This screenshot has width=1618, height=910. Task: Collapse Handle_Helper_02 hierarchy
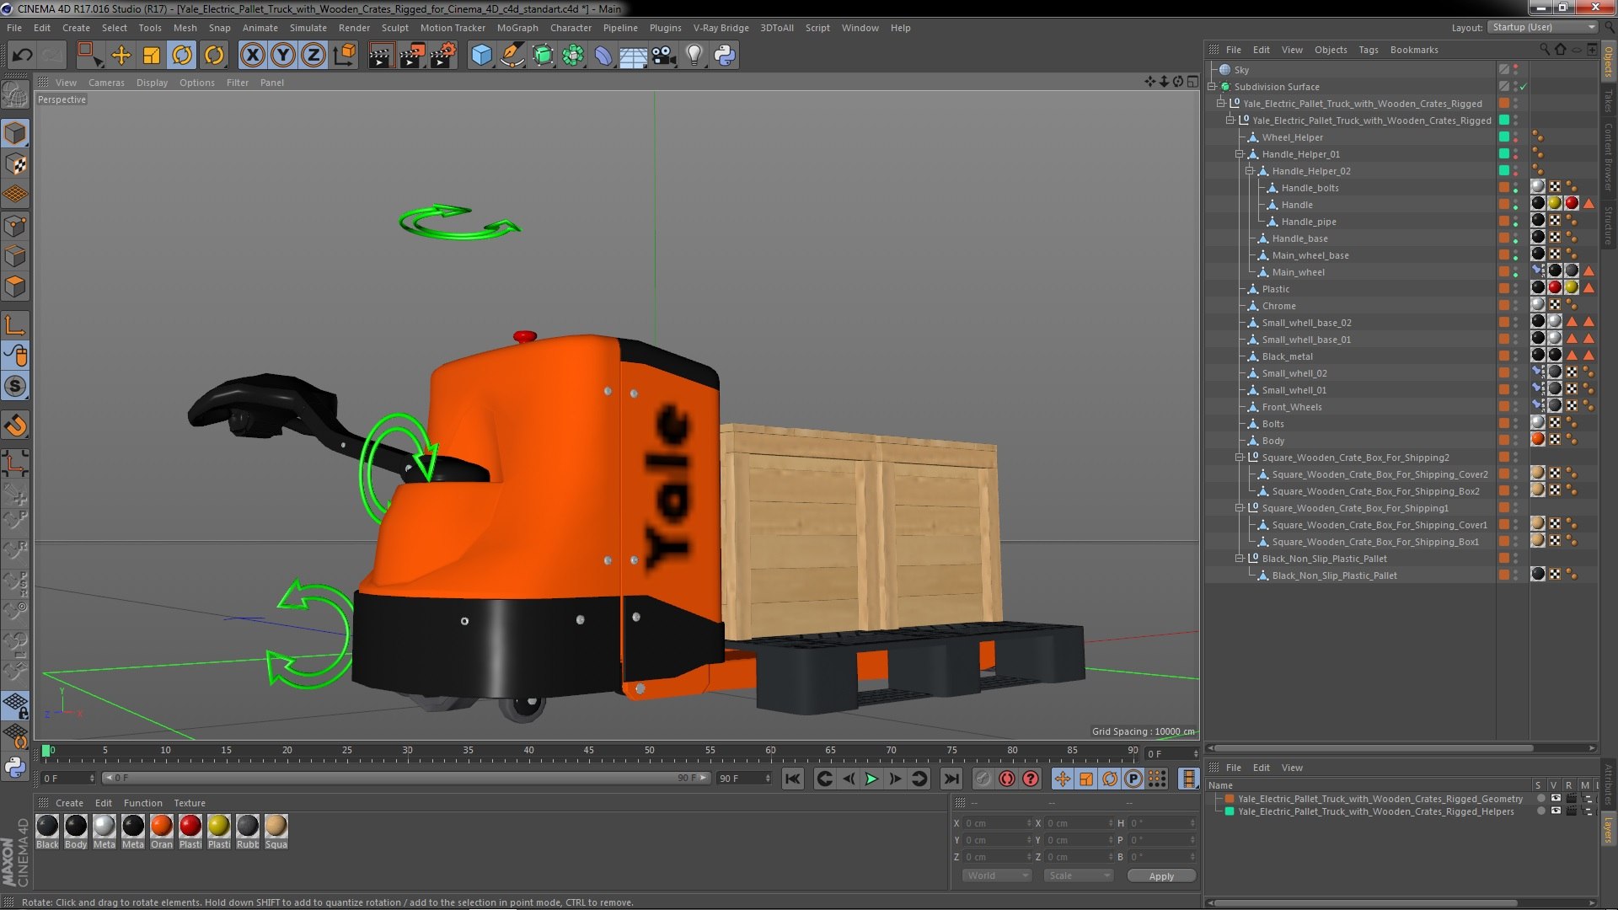1250,171
